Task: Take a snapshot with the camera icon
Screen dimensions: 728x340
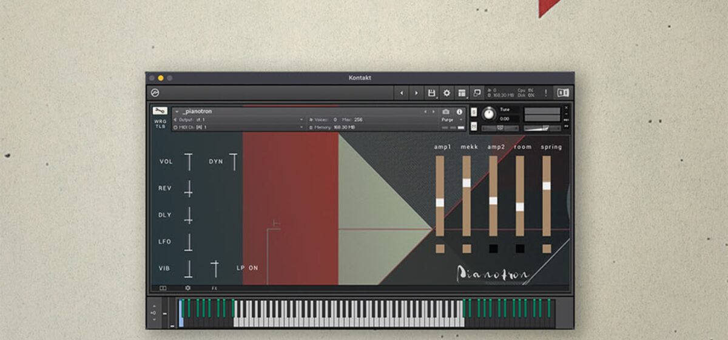Action: [447, 112]
